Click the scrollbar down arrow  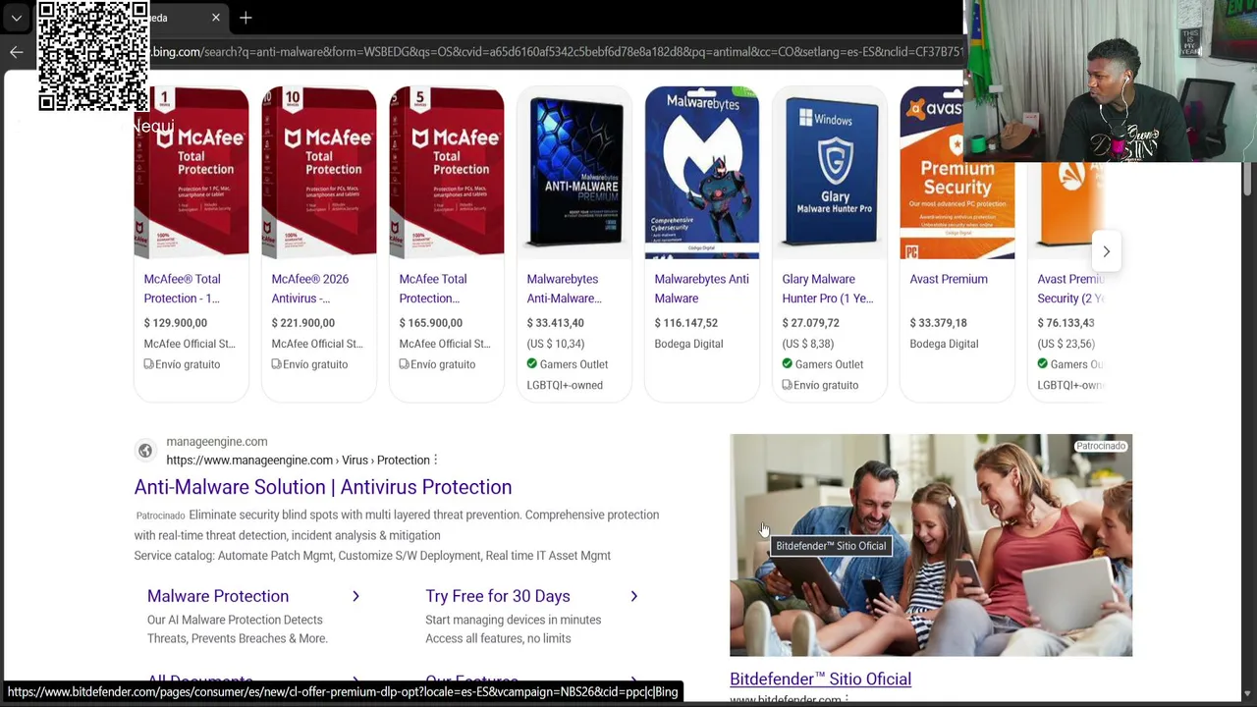pyautogui.click(x=1247, y=694)
